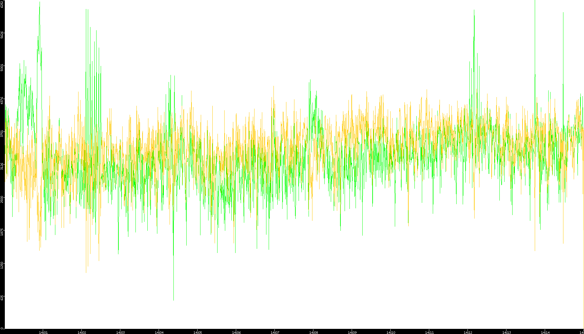
Task: Click the 6252 value axis label
Action: coord(2,4)
